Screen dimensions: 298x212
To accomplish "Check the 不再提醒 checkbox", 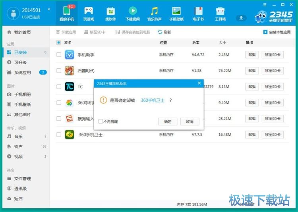I will [101, 121].
